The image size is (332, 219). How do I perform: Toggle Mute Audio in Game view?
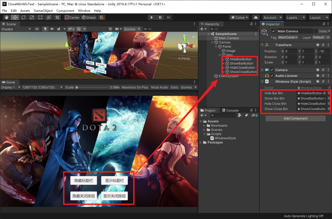160,87
